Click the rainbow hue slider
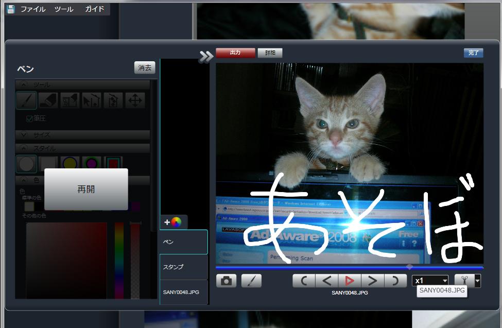Screen dimensions: 502x328 (119, 261)
